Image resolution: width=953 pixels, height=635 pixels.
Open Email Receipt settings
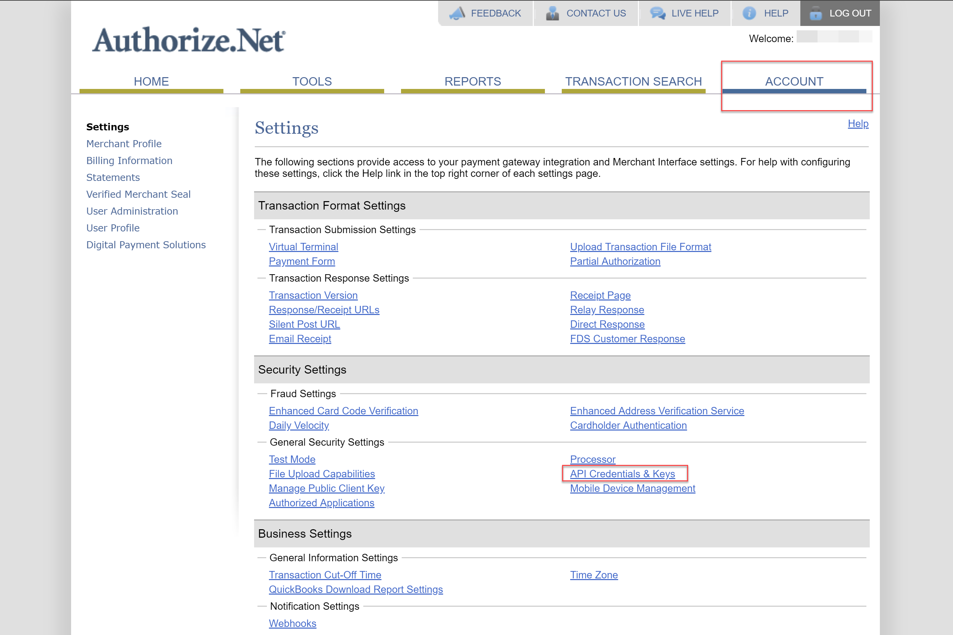(x=300, y=339)
